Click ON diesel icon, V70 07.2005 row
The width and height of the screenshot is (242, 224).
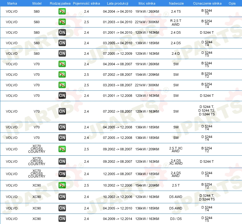tap(62, 138)
